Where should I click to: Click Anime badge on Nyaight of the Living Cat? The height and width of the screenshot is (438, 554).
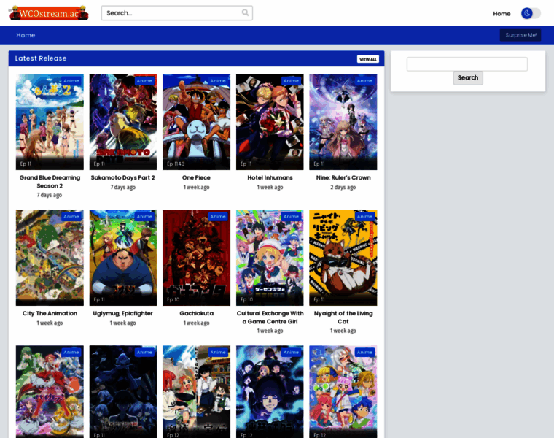click(364, 216)
